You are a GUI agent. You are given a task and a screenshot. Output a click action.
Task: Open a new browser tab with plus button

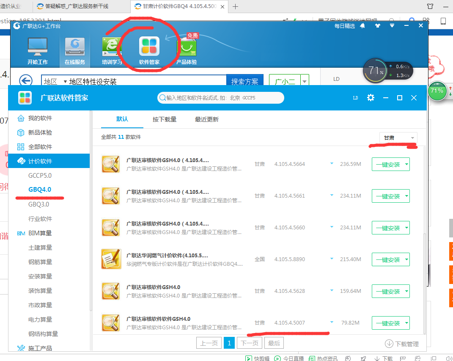click(236, 7)
